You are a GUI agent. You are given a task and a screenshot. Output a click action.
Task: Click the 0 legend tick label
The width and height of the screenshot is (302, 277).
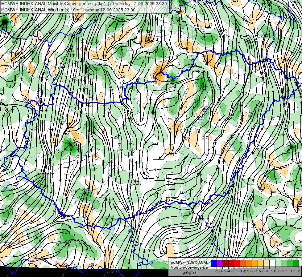coord(275,271)
